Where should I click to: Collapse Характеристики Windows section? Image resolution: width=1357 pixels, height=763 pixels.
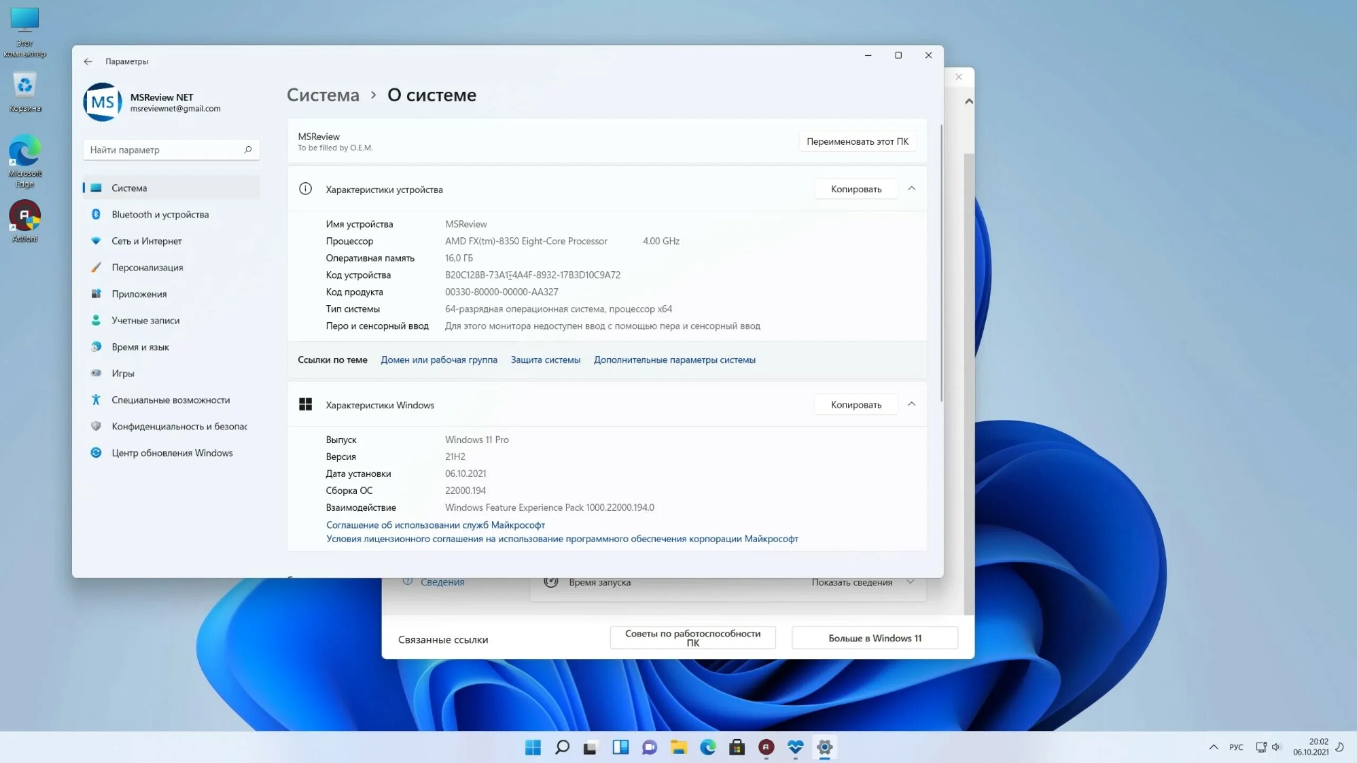911,404
